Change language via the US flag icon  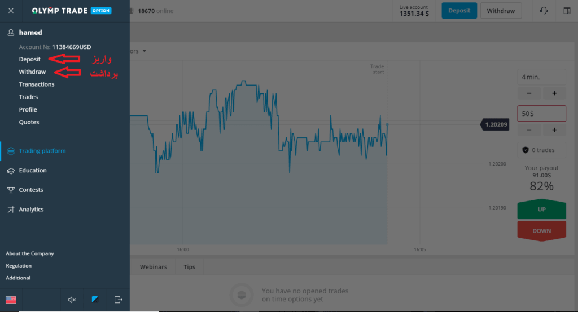click(11, 300)
